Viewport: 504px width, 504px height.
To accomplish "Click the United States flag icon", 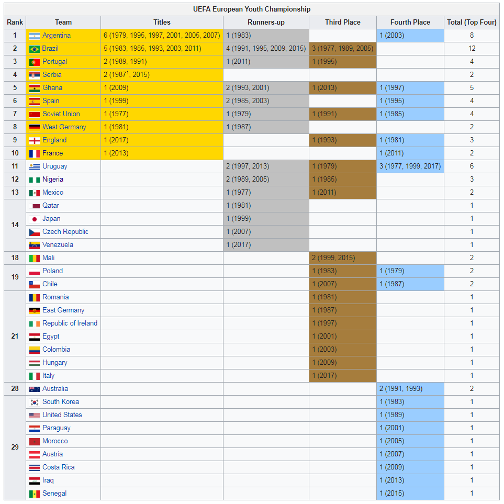I will point(35,415).
